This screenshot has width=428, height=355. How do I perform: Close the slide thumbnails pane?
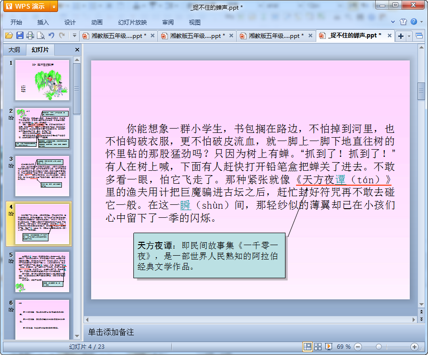77,50
